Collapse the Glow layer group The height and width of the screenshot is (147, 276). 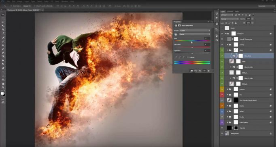coord(227,50)
